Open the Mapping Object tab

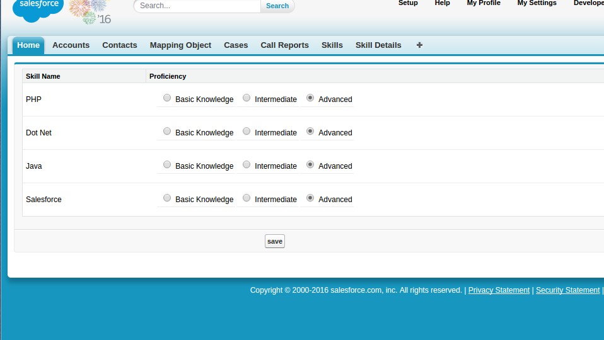[180, 45]
